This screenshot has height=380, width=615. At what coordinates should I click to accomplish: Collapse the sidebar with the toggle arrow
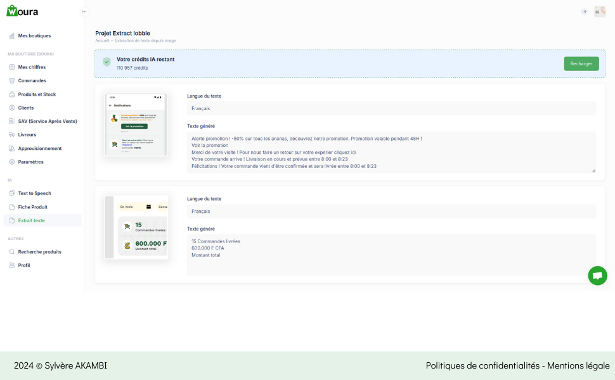(84, 11)
